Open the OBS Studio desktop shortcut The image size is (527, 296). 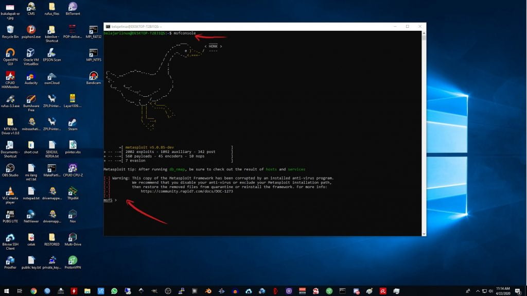tap(10, 170)
